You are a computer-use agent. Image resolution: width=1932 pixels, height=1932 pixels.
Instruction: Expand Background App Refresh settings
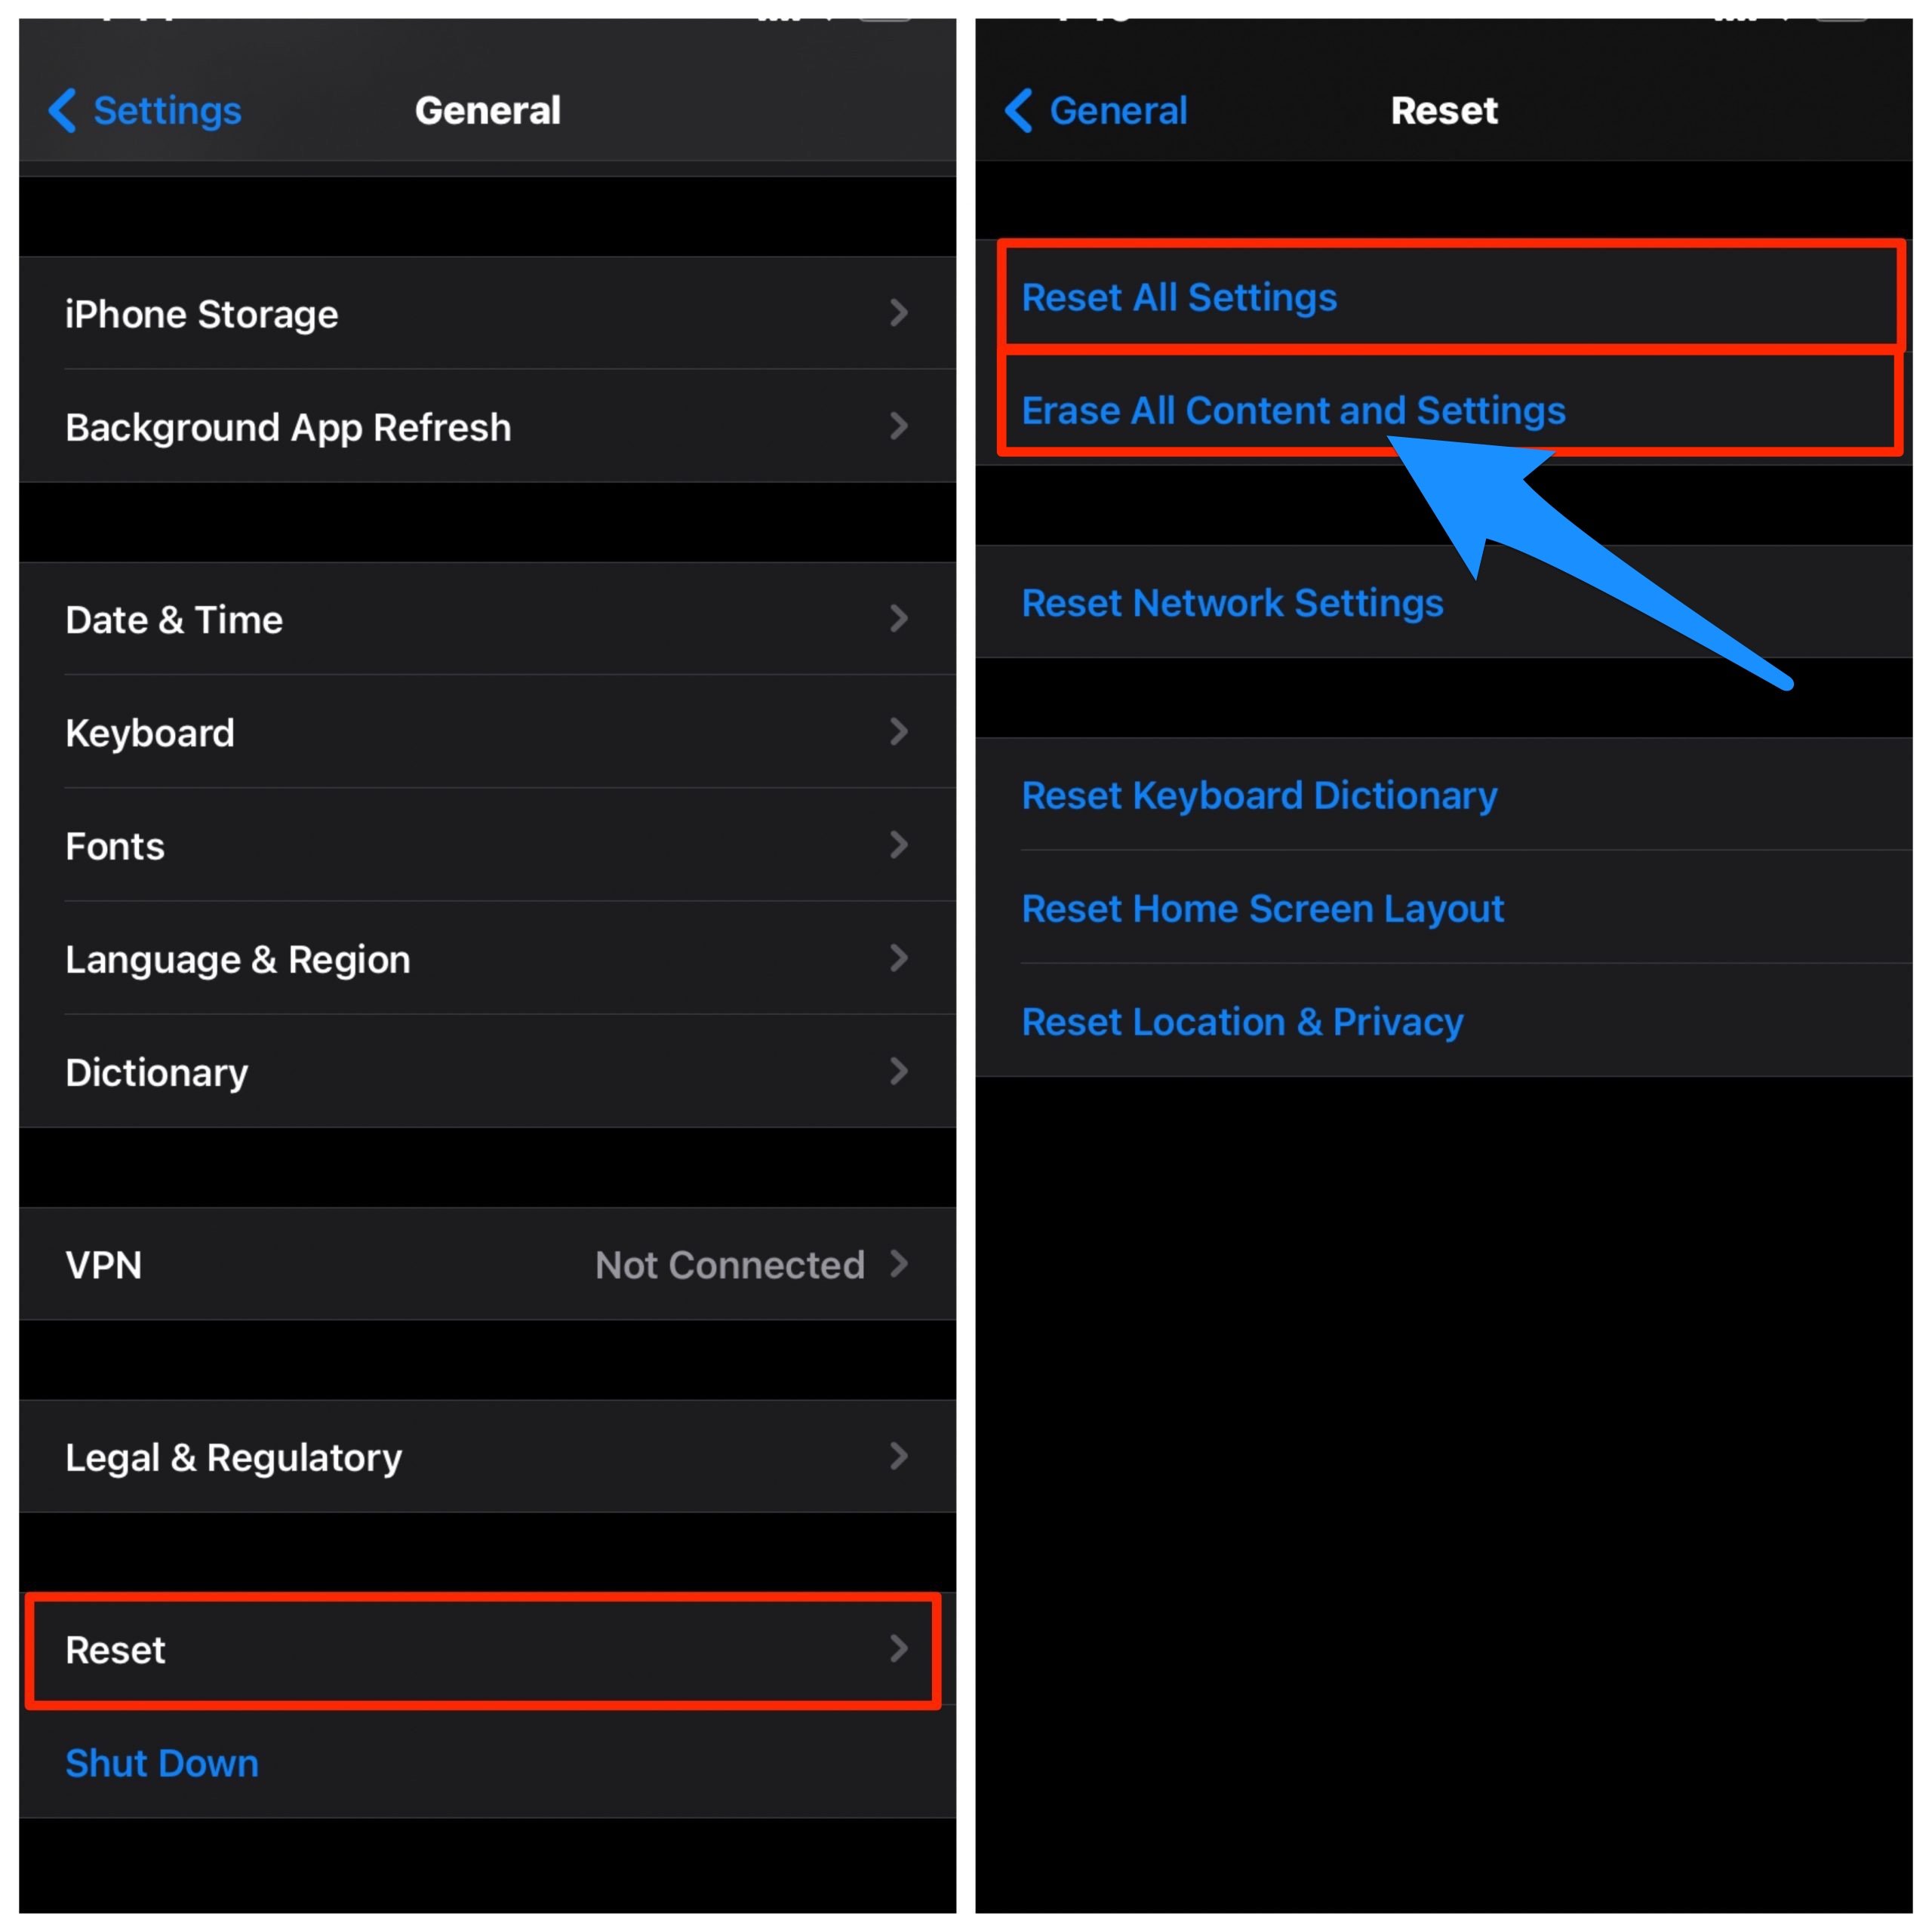point(481,432)
